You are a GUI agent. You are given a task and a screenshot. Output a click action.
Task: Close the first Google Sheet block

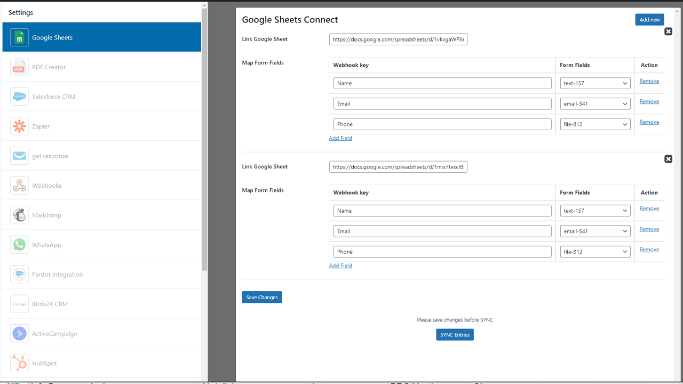(x=668, y=31)
